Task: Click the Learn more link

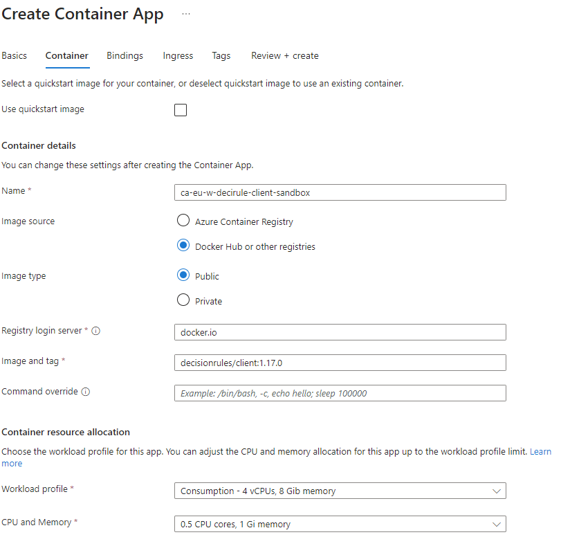Action: pos(540,452)
